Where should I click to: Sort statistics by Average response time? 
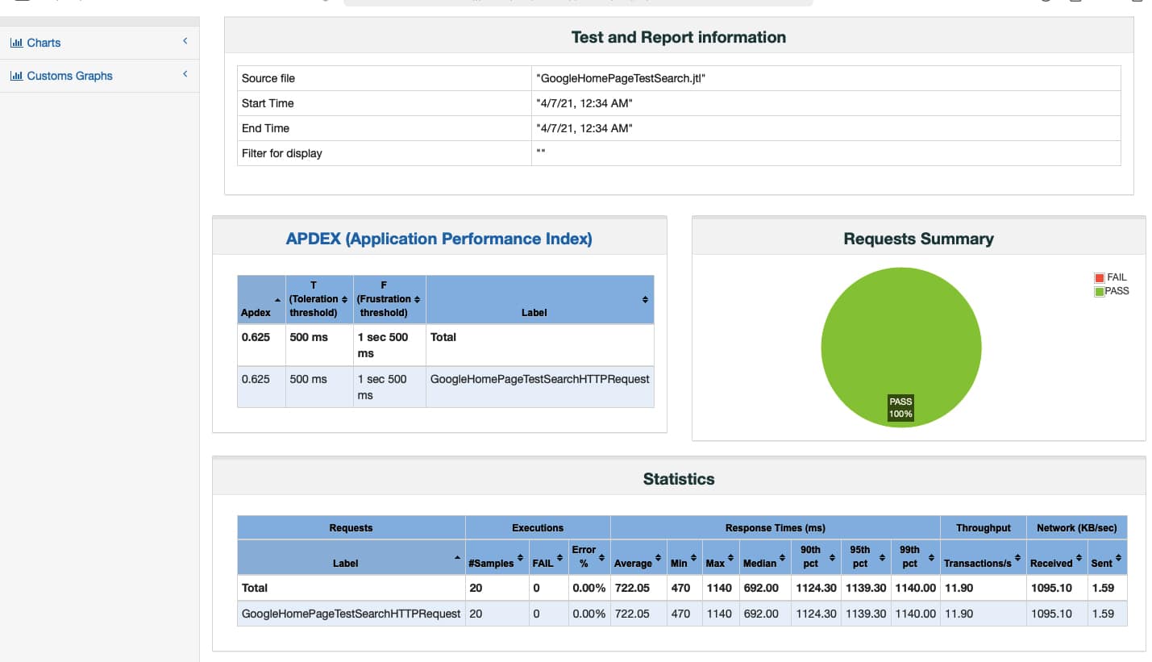coord(658,557)
